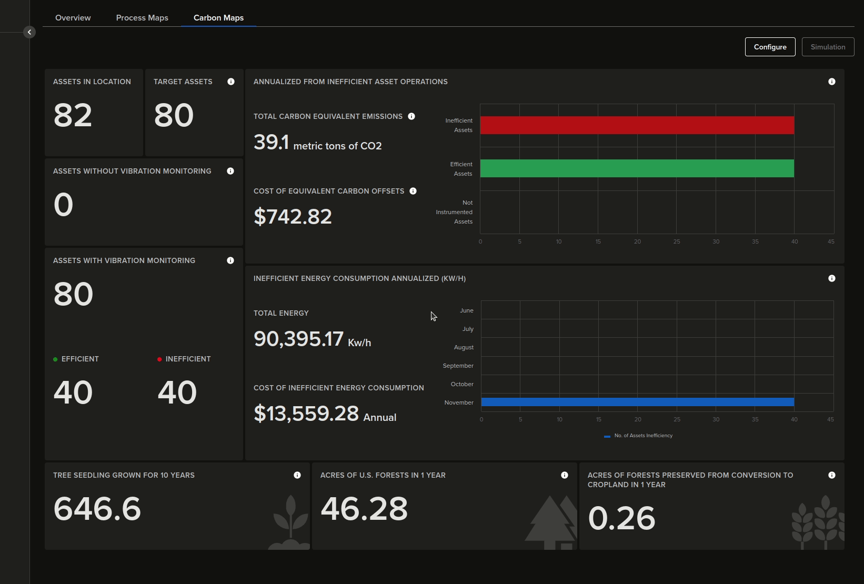Click the Simulation button
The width and height of the screenshot is (864, 584).
[x=828, y=47]
